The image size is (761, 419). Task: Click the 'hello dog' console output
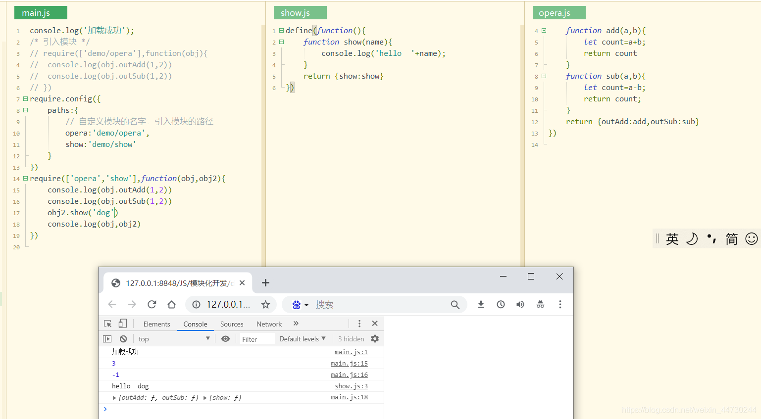click(x=130, y=386)
